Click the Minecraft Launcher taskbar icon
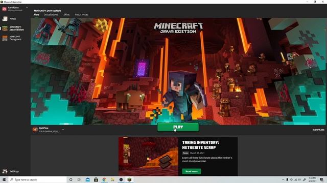 pos(129,179)
